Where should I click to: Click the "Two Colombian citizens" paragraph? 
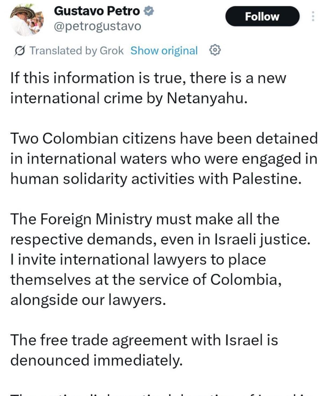click(164, 158)
